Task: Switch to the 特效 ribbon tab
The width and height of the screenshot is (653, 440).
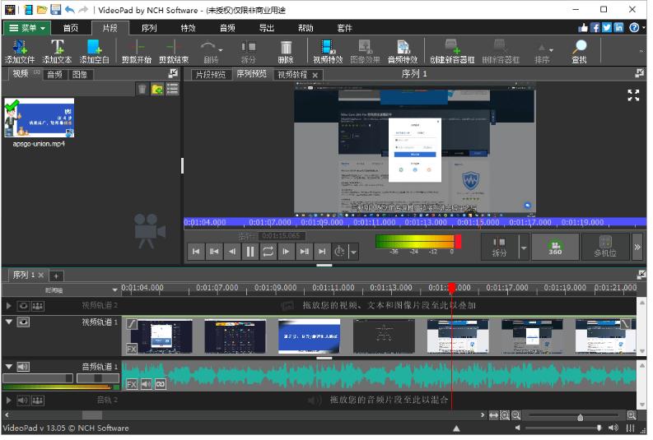Action: [188, 28]
